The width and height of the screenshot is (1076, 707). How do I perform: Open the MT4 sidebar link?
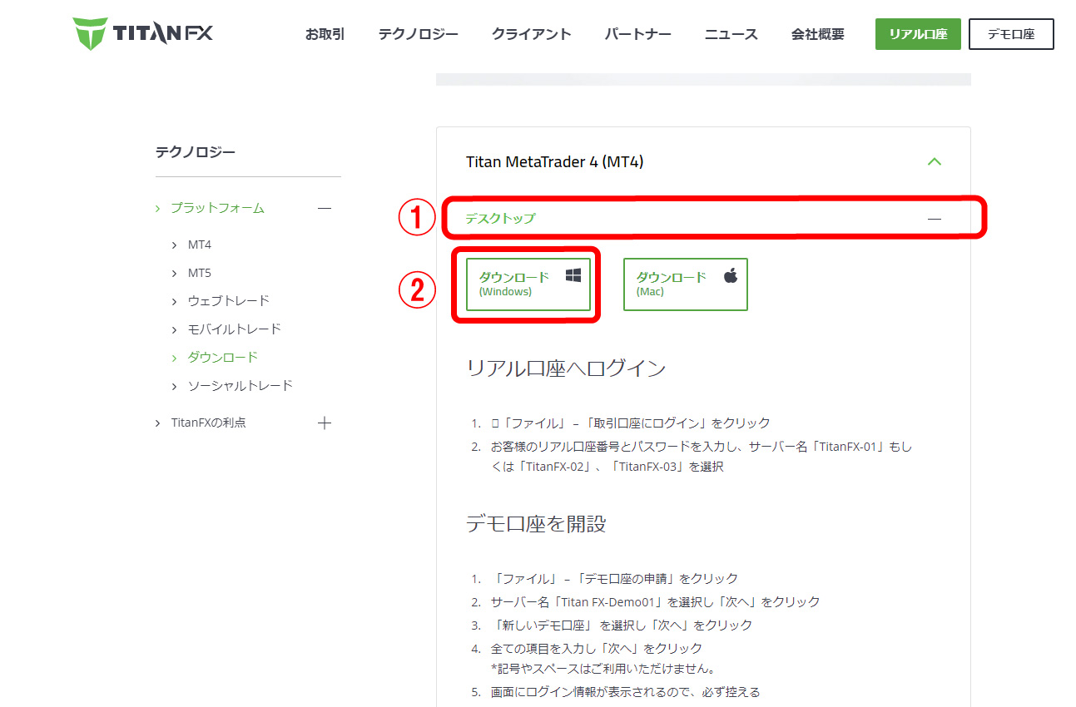[200, 245]
